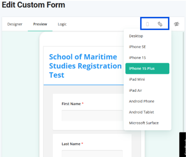Rotate the device orientation preview
The height and width of the screenshot is (157, 186).
160,24
